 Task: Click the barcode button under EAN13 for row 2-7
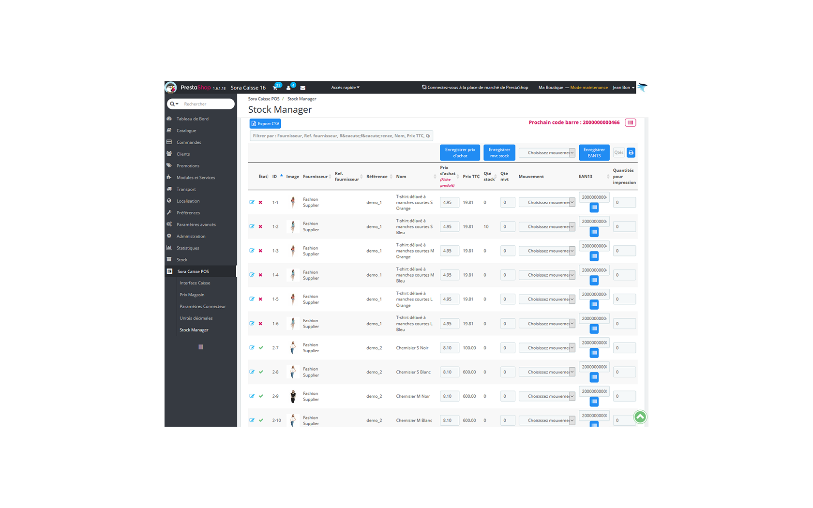point(594,353)
